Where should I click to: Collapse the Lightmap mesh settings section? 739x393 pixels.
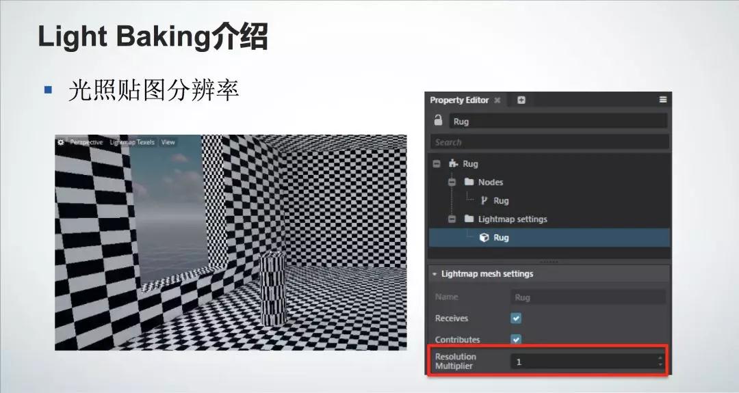click(x=435, y=274)
